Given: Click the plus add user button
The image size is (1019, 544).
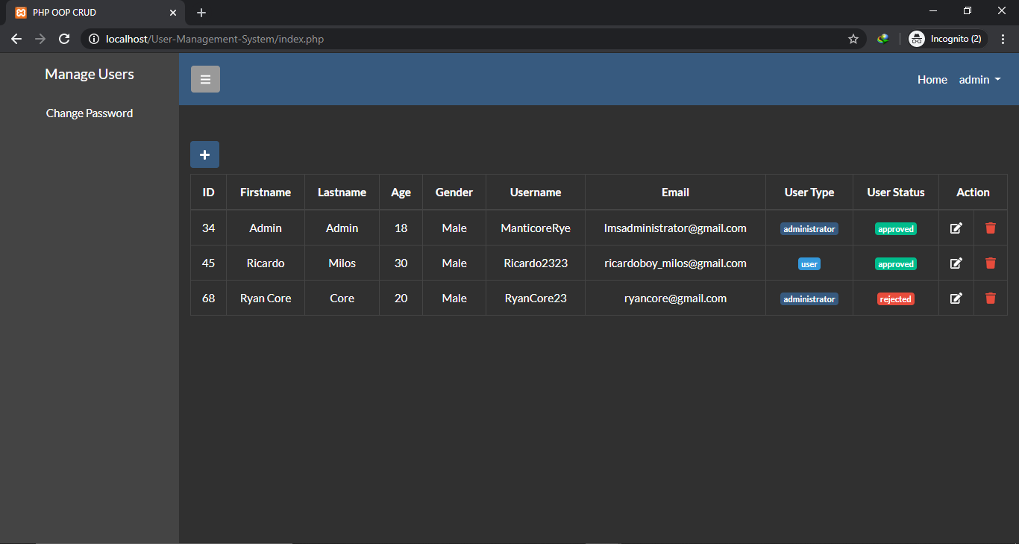Looking at the screenshot, I should pos(205,154).
